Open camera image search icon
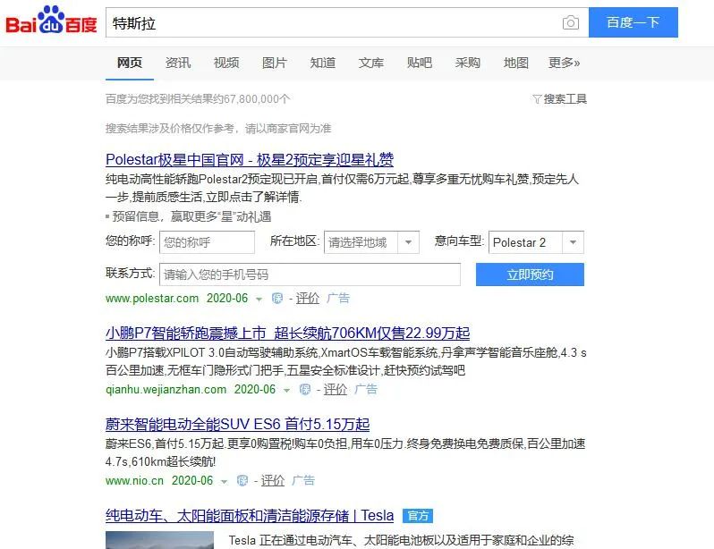Viewport: 714px width, 549px height. (571, 22)
